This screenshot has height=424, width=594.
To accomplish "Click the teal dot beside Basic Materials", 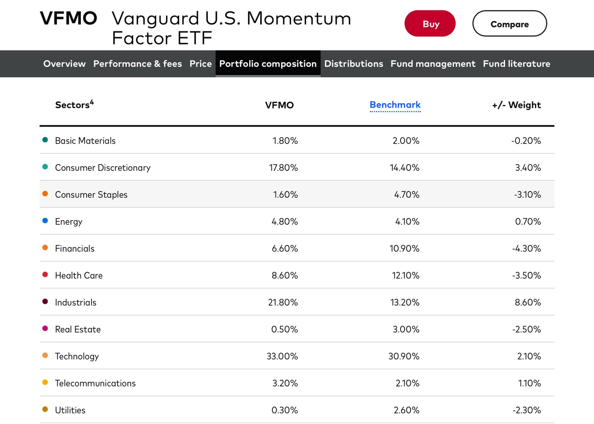I will tap(45, 139).
